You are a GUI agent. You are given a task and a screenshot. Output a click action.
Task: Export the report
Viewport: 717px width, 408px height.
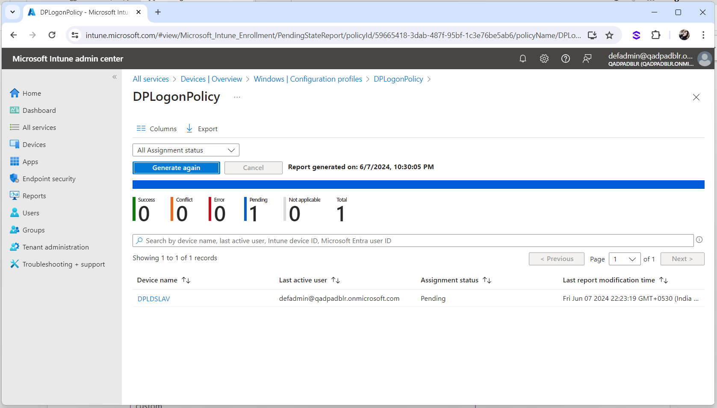(x=202, y=129)
